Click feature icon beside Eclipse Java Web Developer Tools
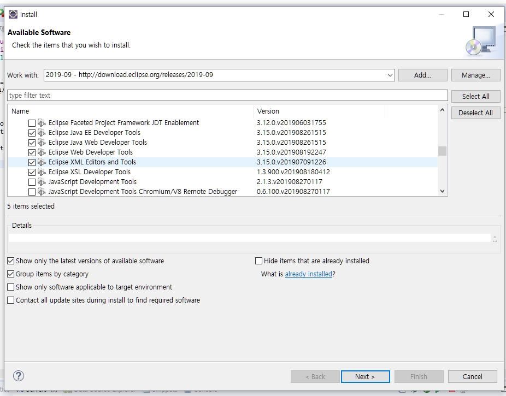The image size is (506, 396). click(x=42, y=142)
